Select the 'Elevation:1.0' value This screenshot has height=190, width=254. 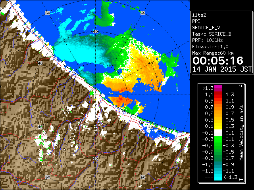(210, 47)
